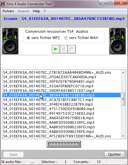
Task: Click 'S4 audio files :' status label
Action: [12, 162]
